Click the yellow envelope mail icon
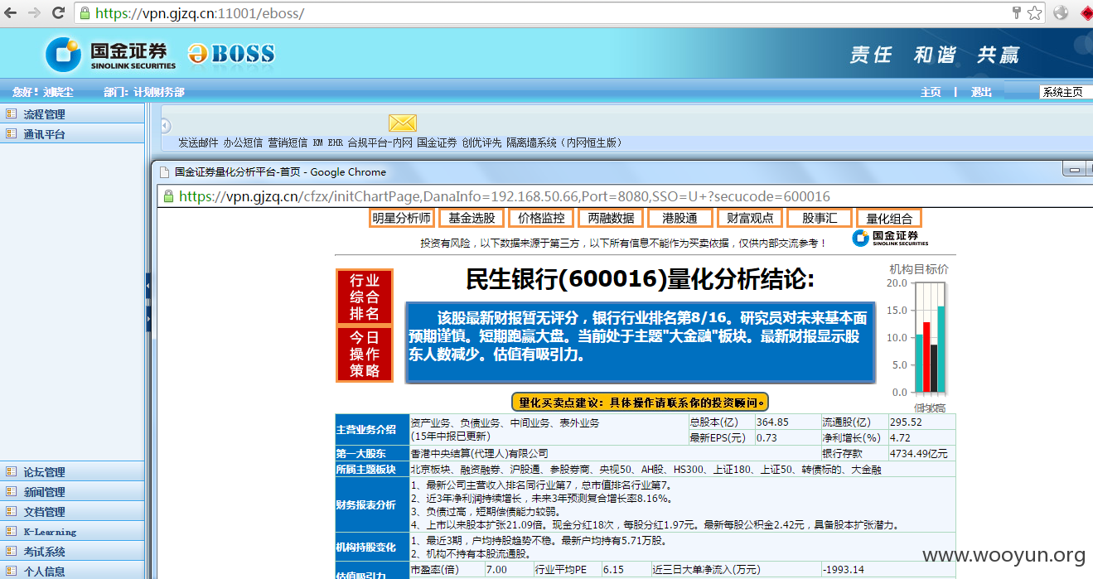The height and width of the screenshot is (579, 1093). 403,123
